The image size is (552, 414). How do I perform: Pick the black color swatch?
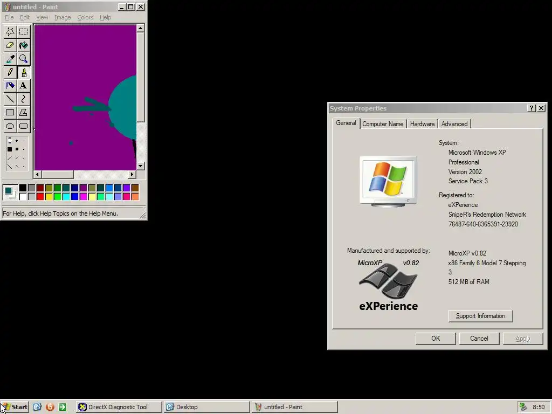tap(23, 188)
